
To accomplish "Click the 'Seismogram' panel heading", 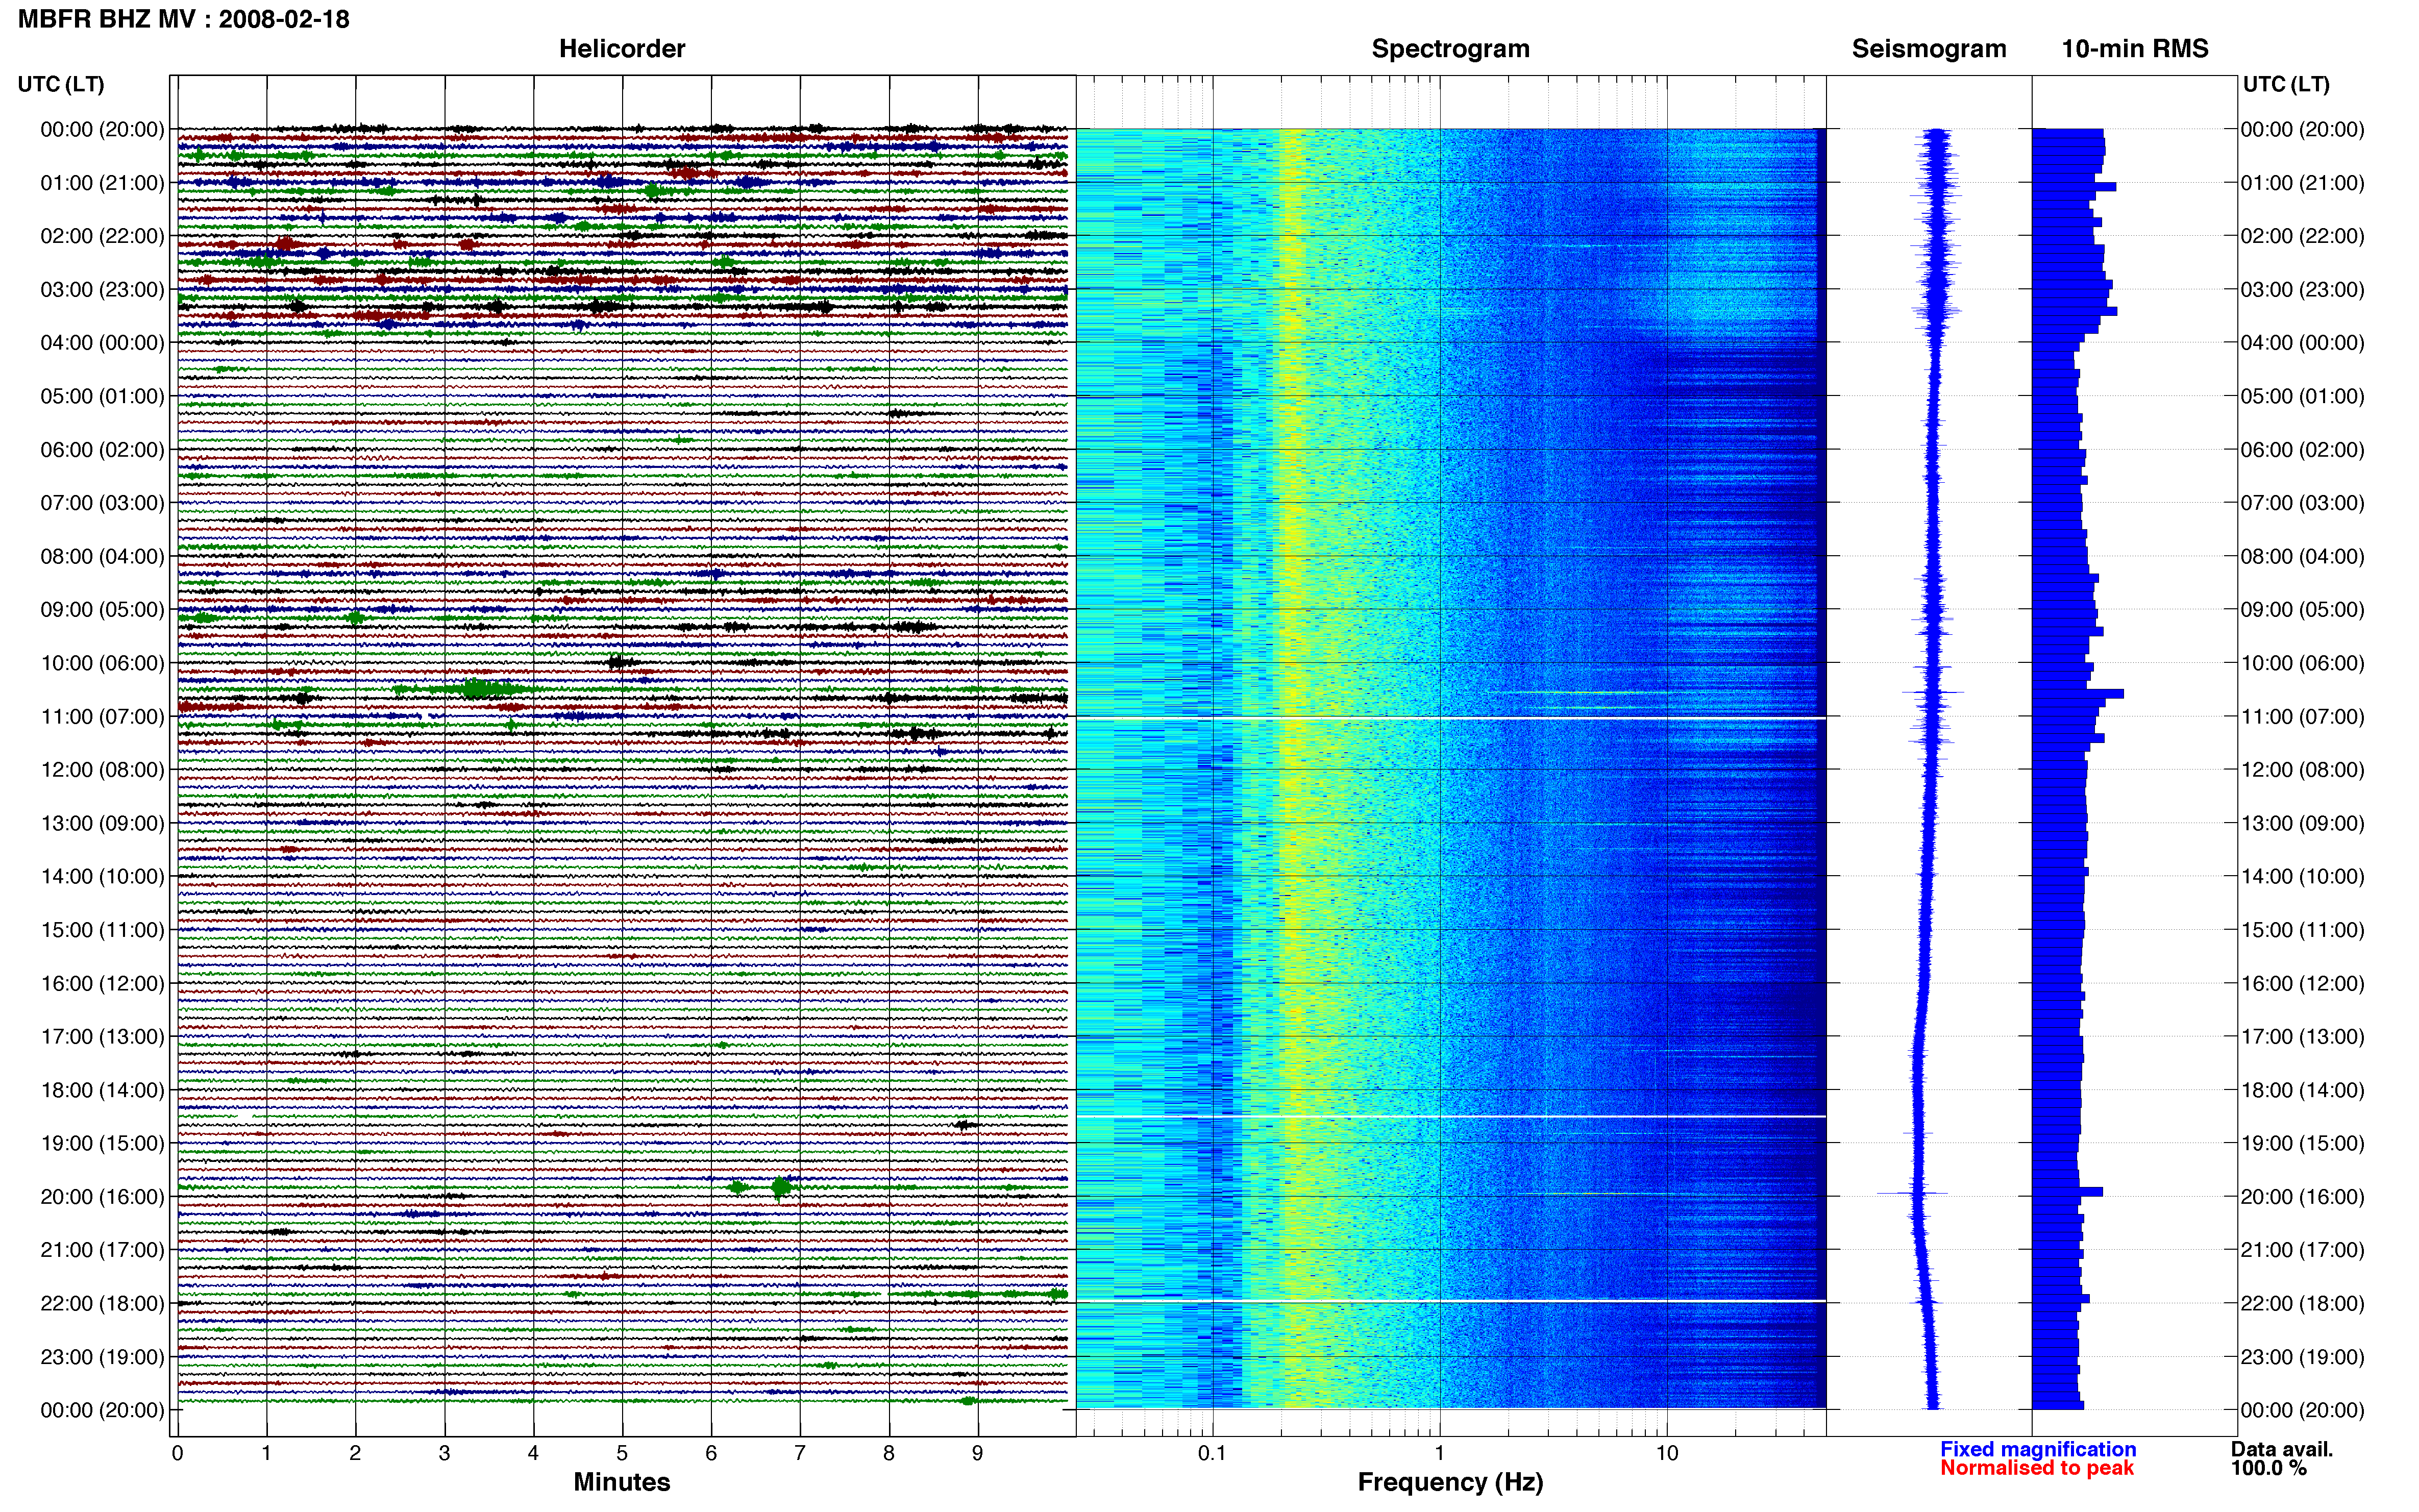I will pyautogui.click(x=1929, y=49).
